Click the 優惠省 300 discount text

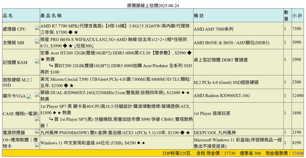[250, 153]
